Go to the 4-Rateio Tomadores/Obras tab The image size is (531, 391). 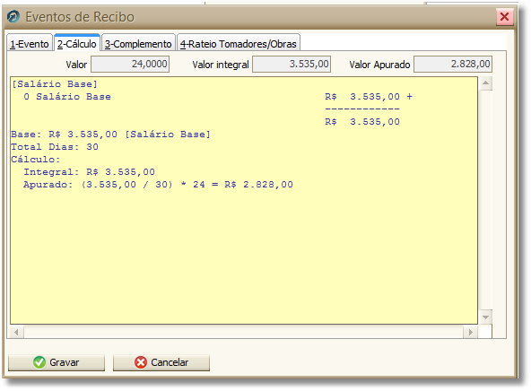pos(238,44)
